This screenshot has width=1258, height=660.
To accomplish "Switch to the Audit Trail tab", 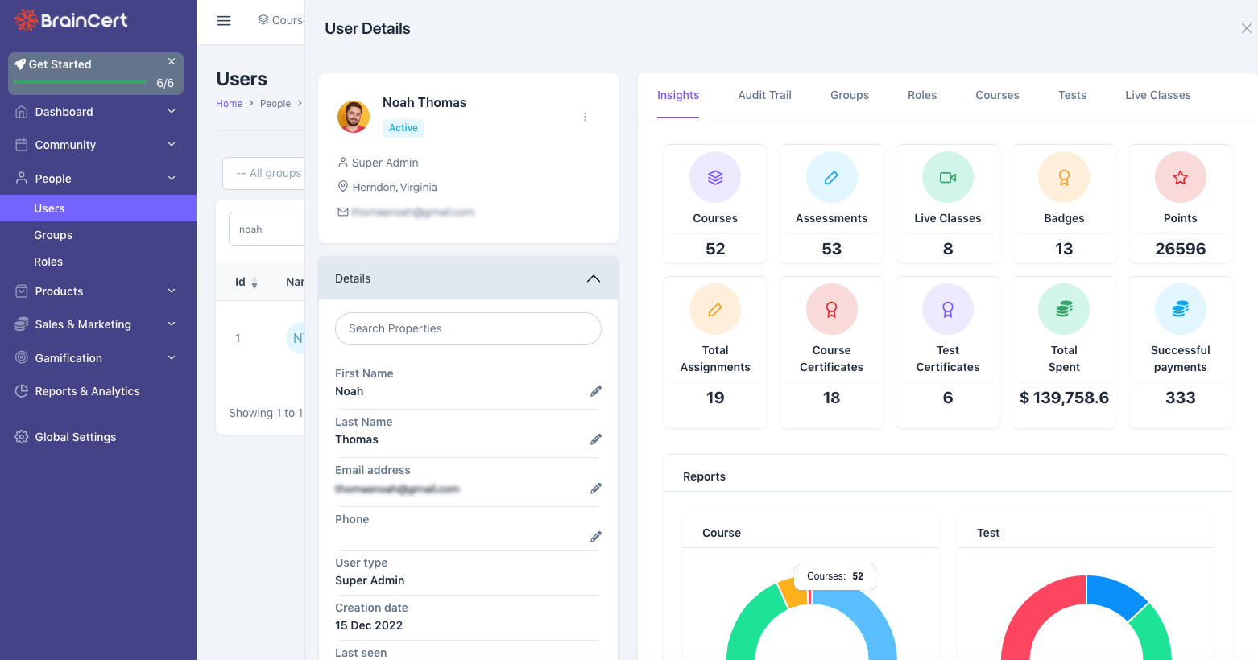I will 764,95.
